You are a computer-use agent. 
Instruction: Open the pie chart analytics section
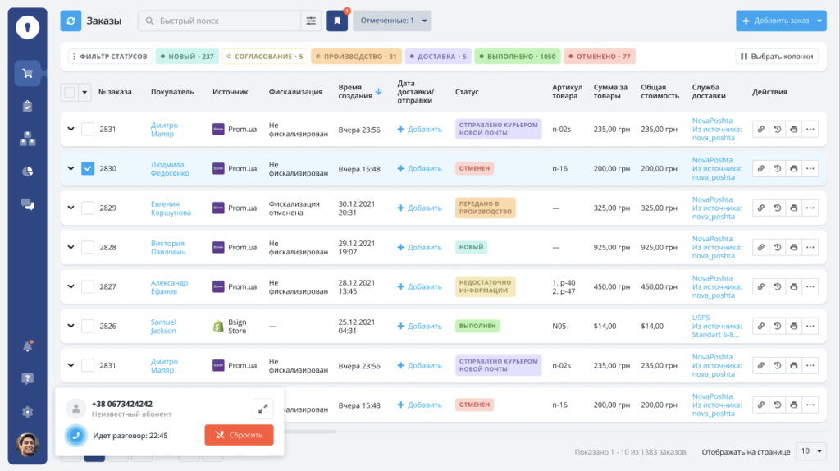coord(27,171)
